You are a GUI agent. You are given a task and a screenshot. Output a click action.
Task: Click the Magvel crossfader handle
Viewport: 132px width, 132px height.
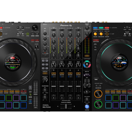coord(66,106)
